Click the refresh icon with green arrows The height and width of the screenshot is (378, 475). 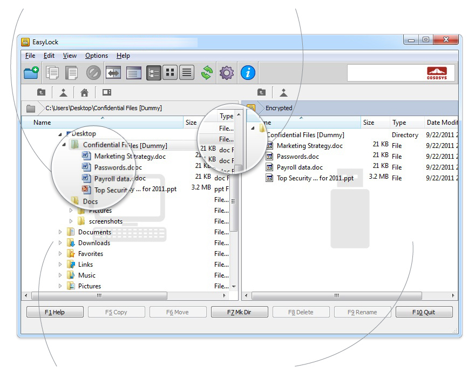tap(207, 72)
